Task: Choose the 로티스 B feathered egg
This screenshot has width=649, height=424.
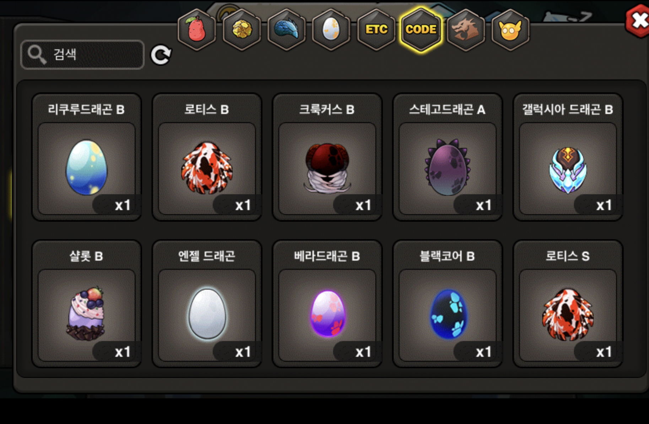Action: coord(207,157)
